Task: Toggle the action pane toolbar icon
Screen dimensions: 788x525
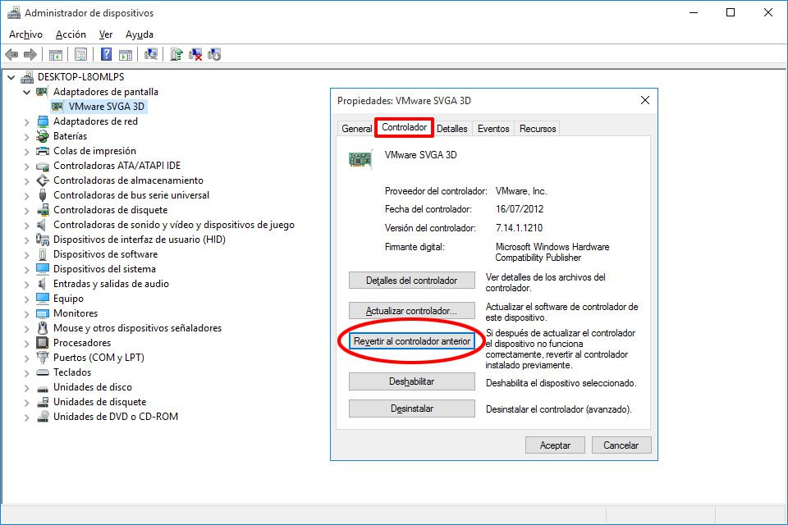Action: [x=126, y=54]
